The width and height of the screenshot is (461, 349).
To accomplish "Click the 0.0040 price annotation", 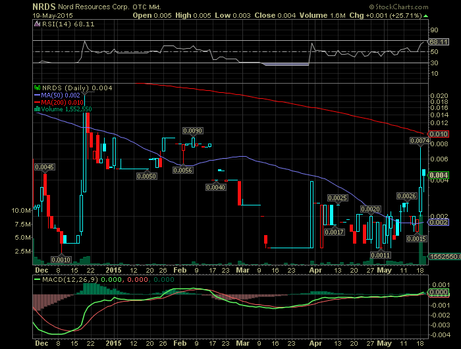I will (216, 187).
